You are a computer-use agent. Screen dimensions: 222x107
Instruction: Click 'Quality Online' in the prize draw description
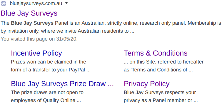59,100
